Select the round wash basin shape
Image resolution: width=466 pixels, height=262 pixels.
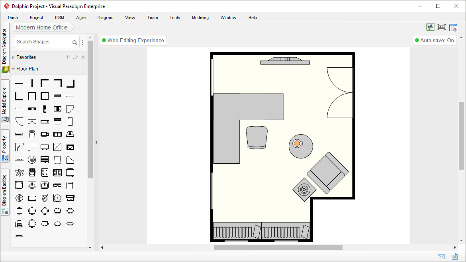[32, 186]
